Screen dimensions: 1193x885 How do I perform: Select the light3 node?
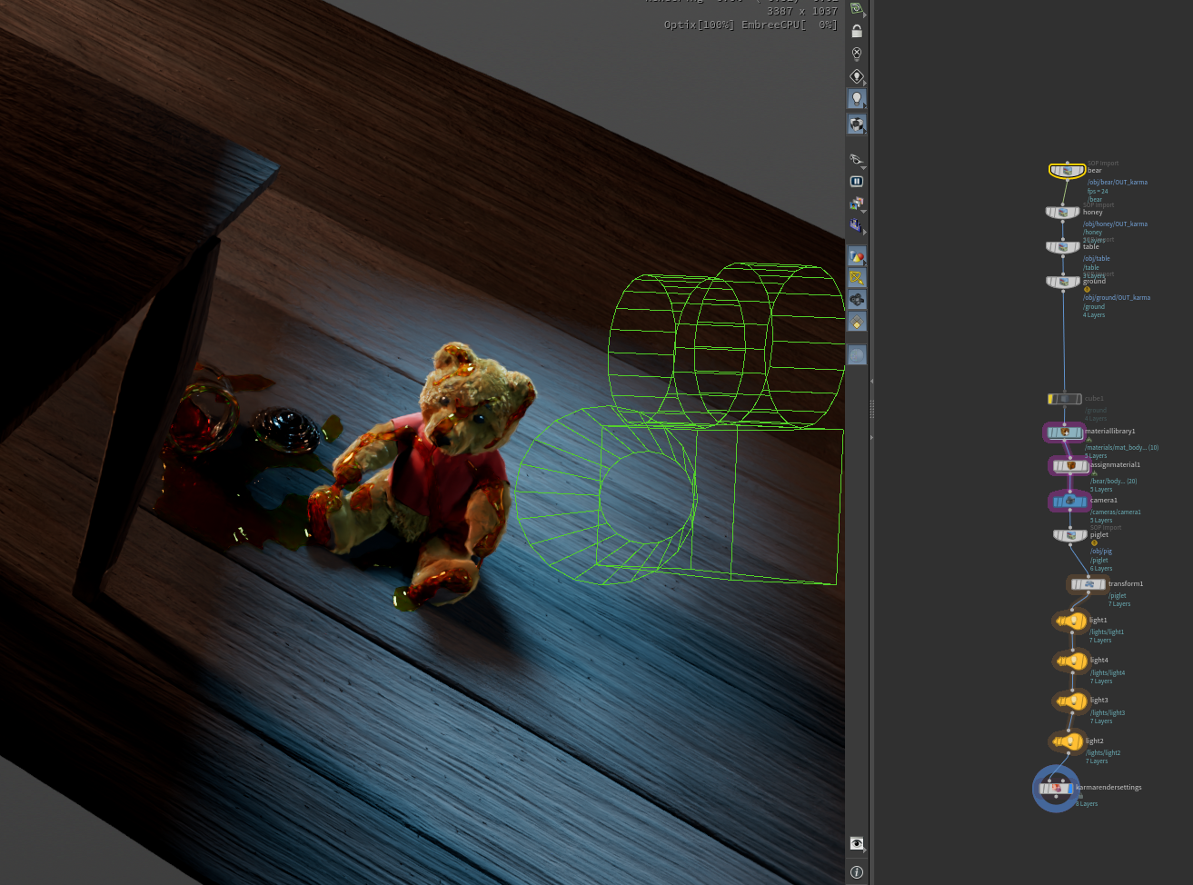click(1071, 701)
